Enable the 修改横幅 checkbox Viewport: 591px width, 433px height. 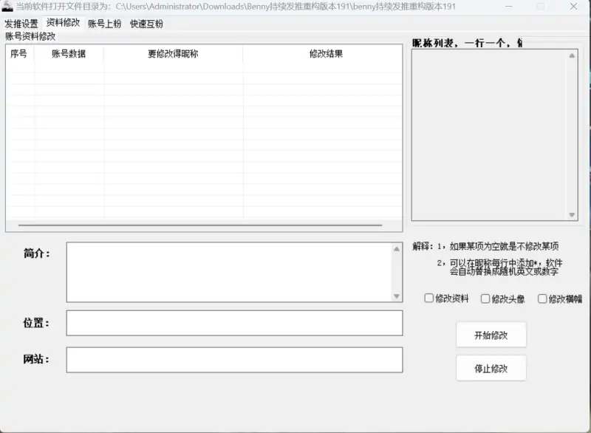tap(541, 299)
